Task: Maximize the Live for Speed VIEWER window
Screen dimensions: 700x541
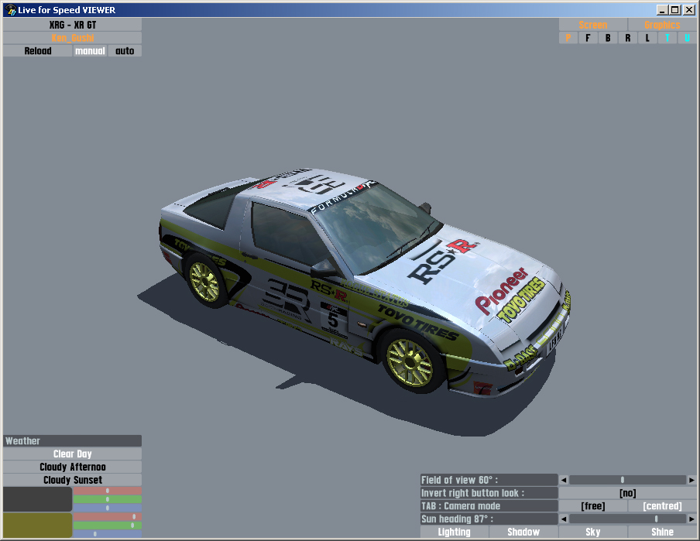Action: (x=675, y=10)
